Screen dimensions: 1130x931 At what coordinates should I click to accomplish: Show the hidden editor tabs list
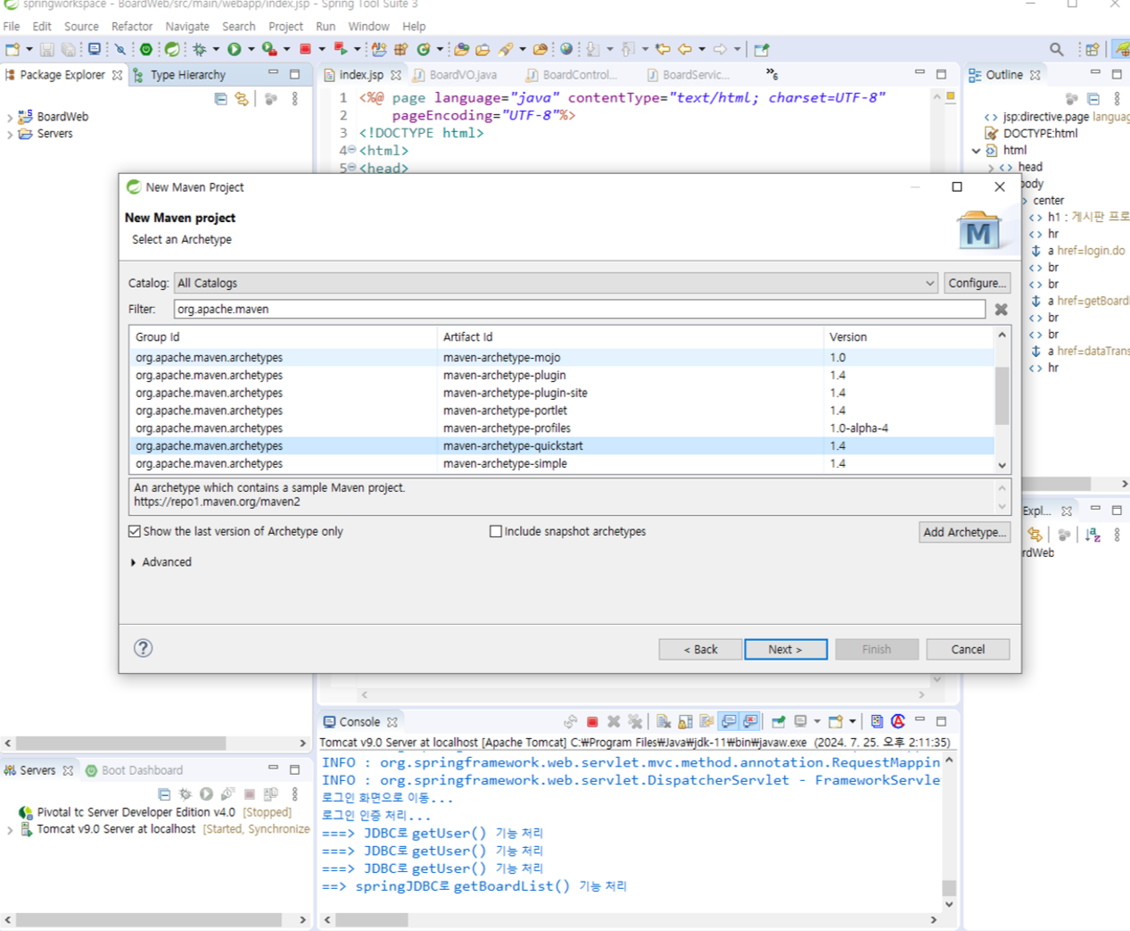coord(771,74)
